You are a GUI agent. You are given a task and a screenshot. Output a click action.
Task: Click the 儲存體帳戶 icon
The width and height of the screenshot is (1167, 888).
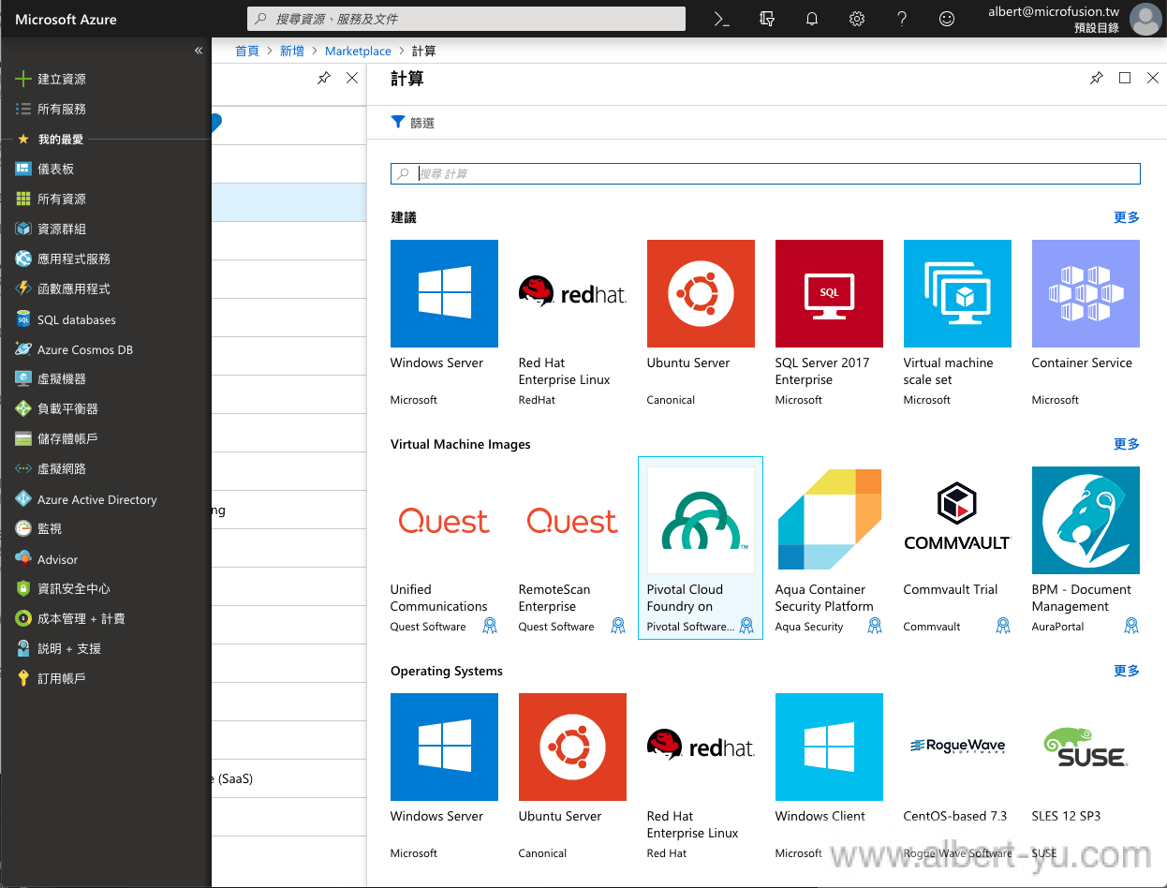coord(23,438)
